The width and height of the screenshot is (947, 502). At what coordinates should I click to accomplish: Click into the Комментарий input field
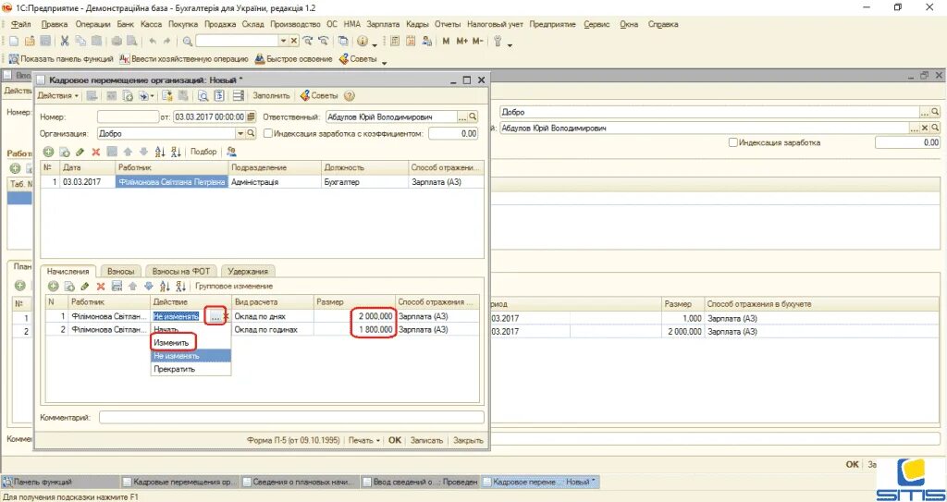tap(291, 418)
